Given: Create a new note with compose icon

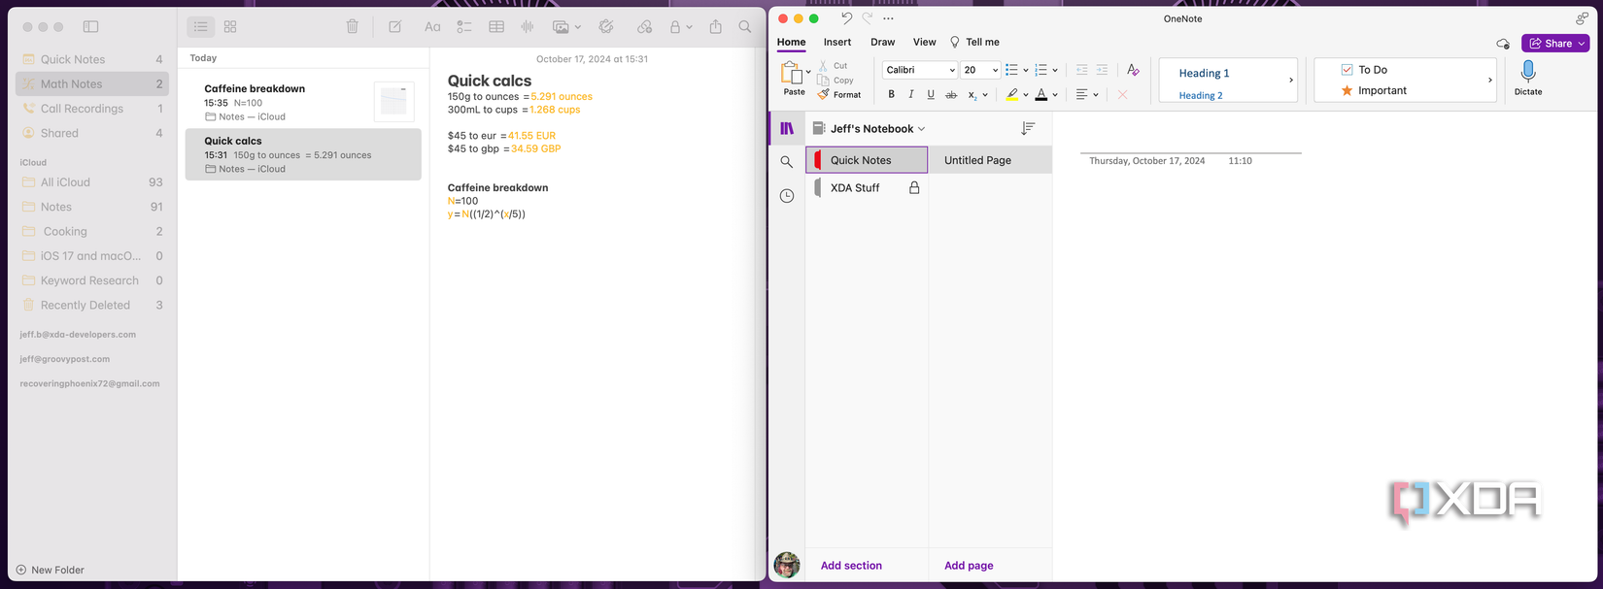Looking at the screenshot, I should point(395,27).
